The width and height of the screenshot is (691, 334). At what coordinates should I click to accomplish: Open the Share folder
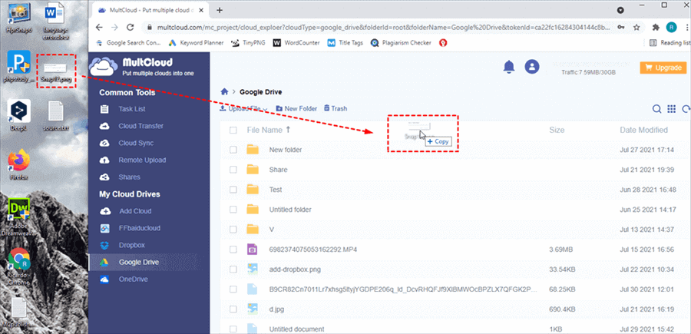point(278,170)
